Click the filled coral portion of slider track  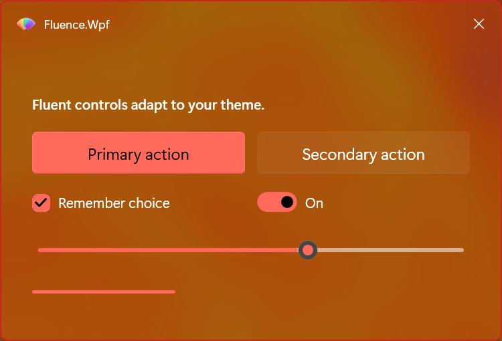(169, 250)
